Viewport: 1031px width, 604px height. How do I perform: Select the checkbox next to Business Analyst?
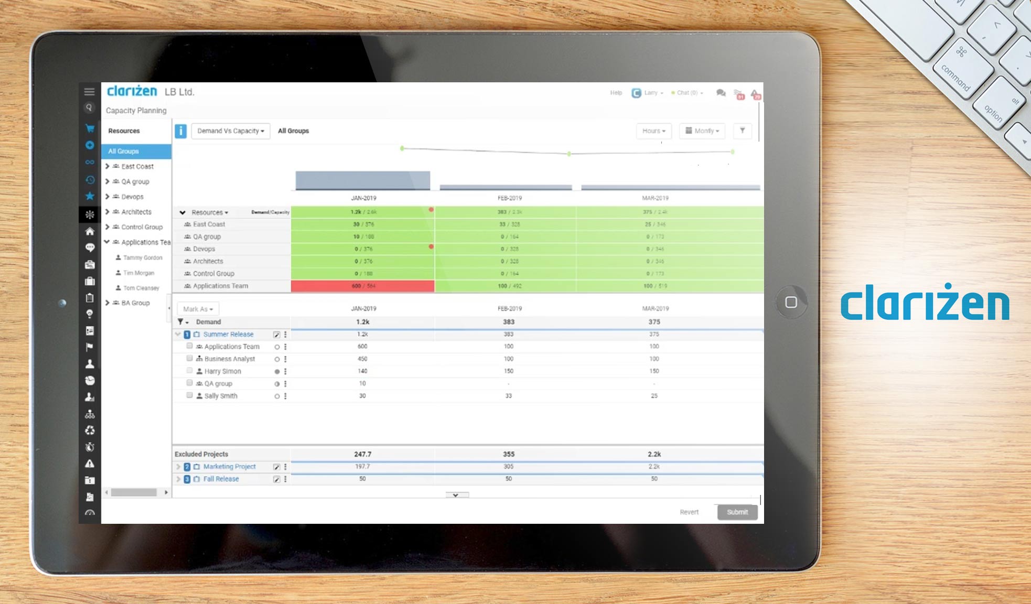pyautogui.click(x=189, y=358)
